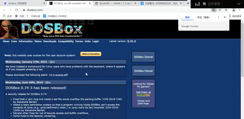This screenshot has width=244, height=119.
Task: Switch to the libudis86 udis86 tab
Action: click(116, 3)
